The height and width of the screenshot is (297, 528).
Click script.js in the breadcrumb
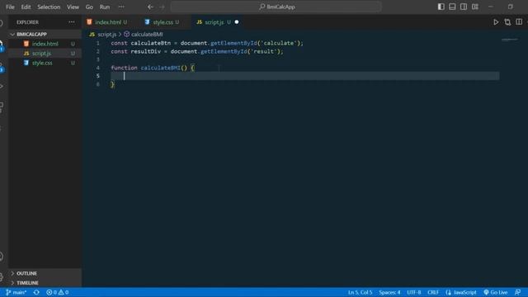click(106, 35)
